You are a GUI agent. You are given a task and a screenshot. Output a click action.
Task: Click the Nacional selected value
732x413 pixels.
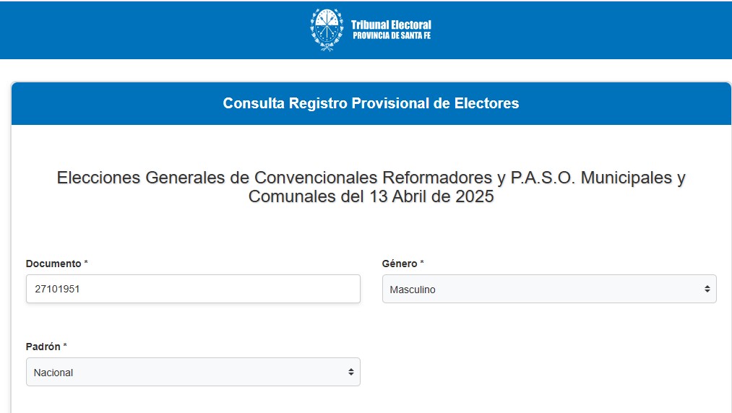[x=53, y=373]
